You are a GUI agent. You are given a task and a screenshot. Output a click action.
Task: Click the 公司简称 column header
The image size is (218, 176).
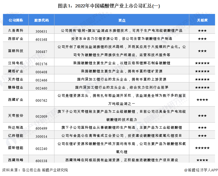pyautogui.click(x=16, y=20)
